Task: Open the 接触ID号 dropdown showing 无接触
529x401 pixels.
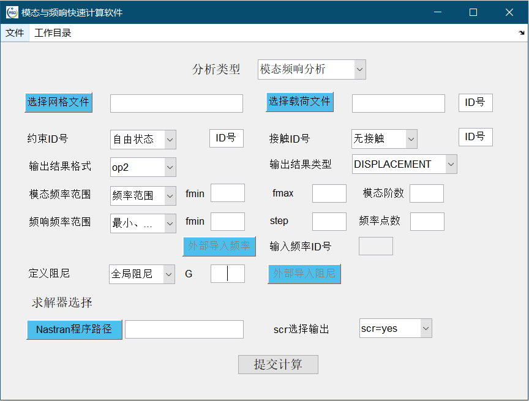Action: click(x=384, y=139)
